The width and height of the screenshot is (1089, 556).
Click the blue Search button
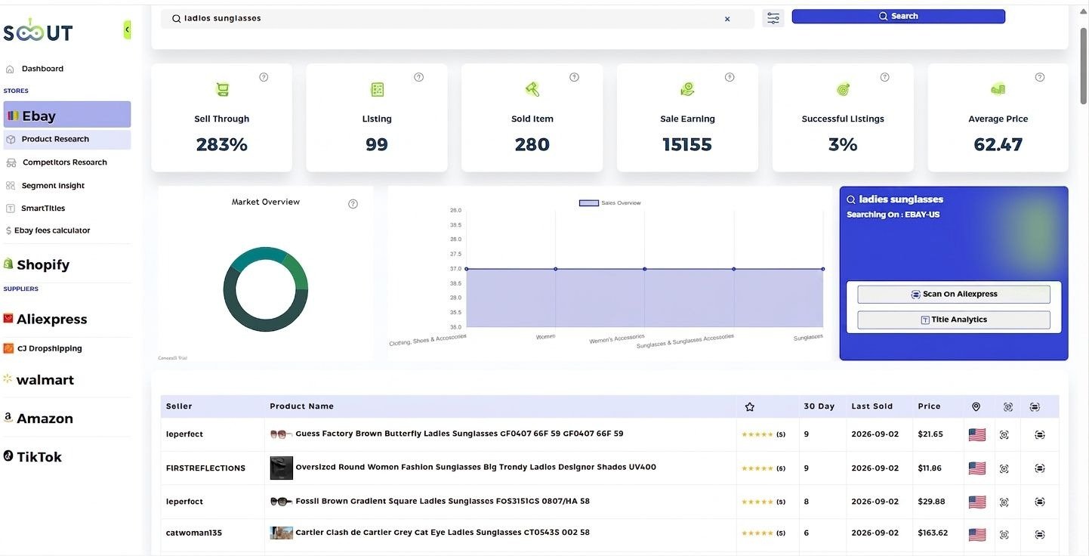click(898, 16)
